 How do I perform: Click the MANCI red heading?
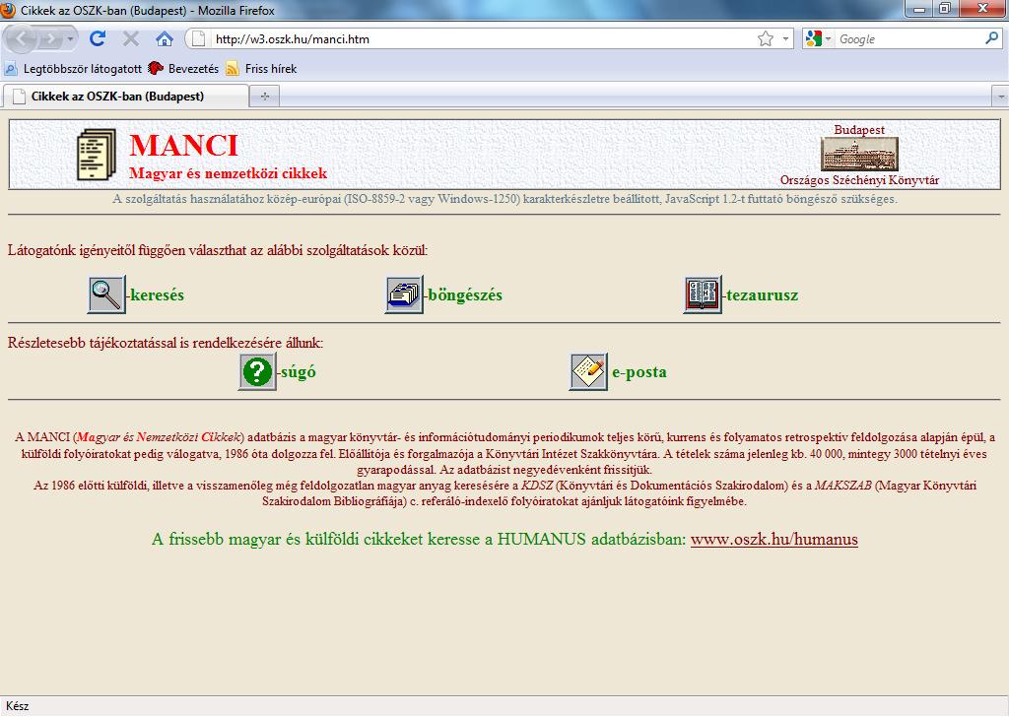(x=183, y=146)
